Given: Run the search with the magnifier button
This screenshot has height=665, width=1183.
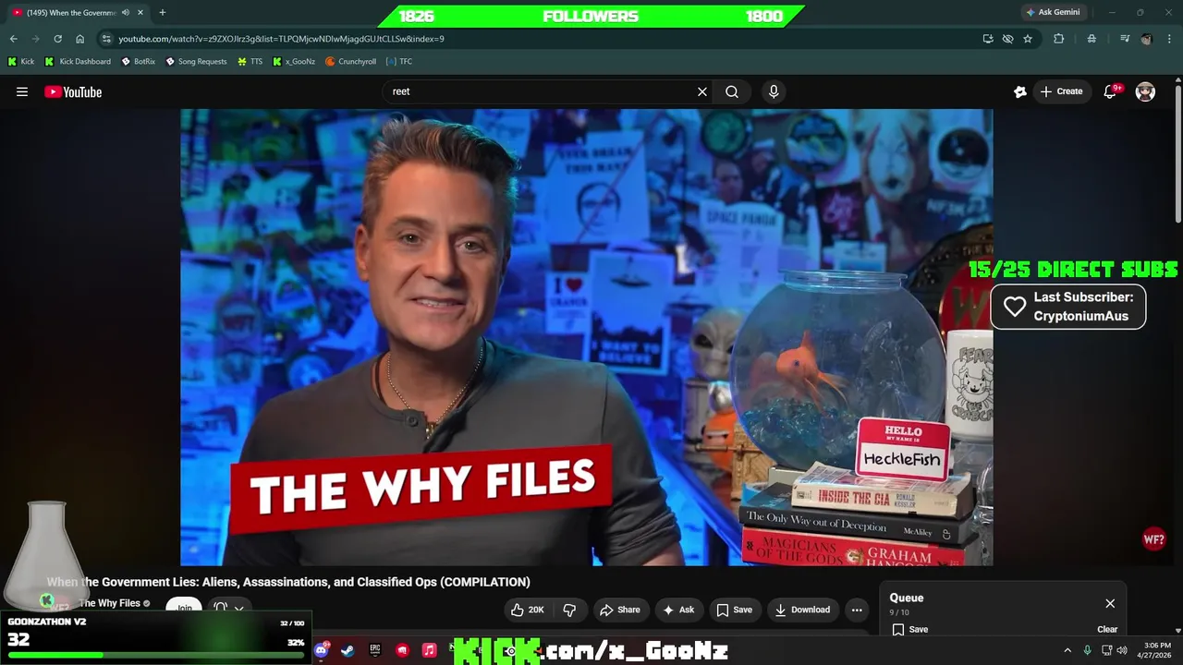Looking at the screenshot, I should pos(732,91).
